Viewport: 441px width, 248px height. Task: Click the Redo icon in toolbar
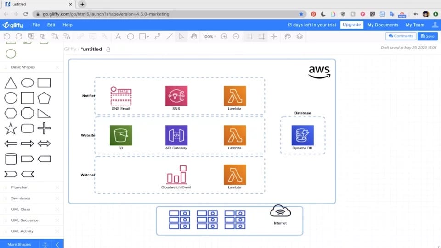tap(19, 37)
